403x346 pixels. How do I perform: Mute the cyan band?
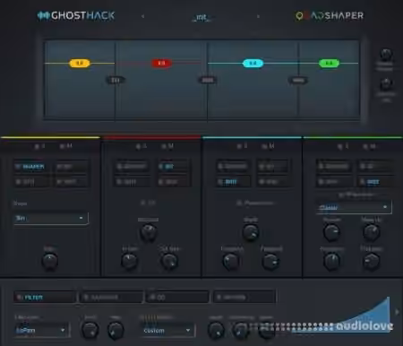[268, 146]
